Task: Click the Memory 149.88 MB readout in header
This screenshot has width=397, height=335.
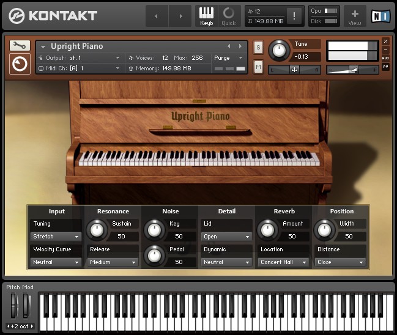Action: (176, 68)
